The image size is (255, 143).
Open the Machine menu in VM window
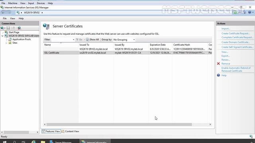(x=13, y=3)
